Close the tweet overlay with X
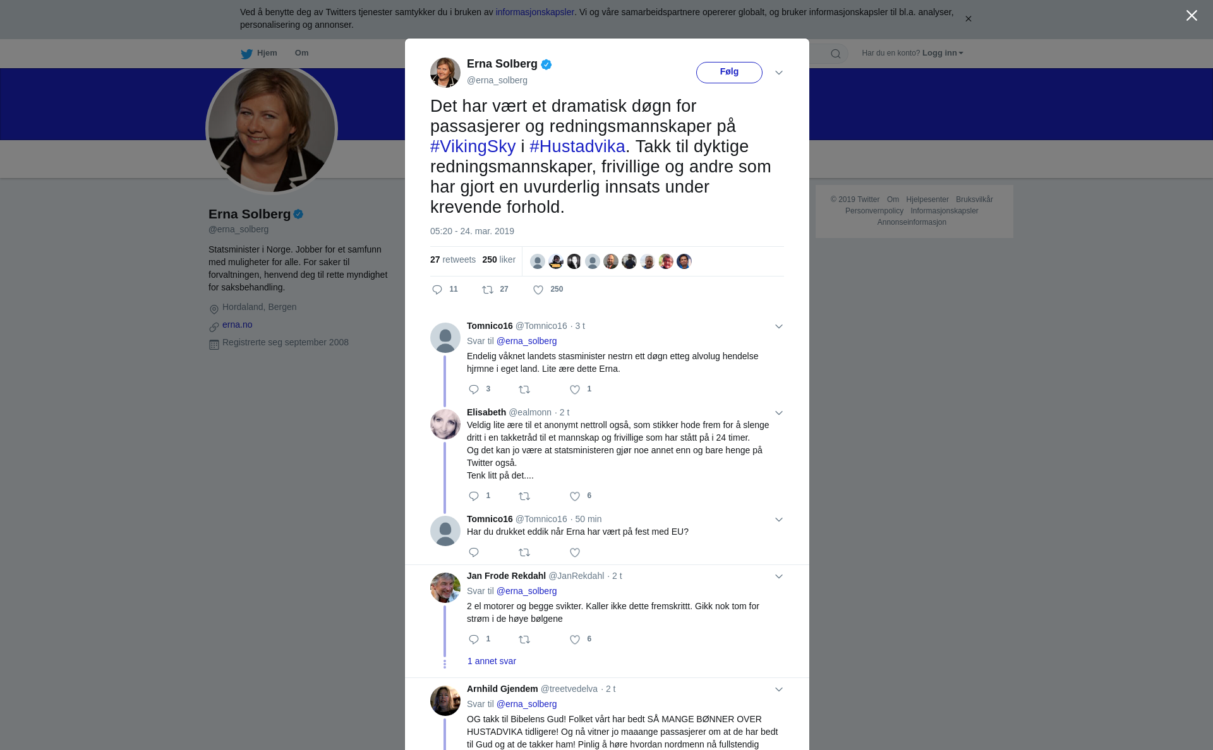Viewport: 1213px width, 750px height. 1192,16
